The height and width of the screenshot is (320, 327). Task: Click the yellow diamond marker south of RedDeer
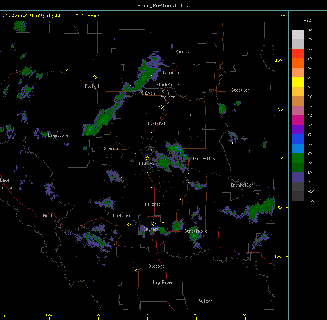[161, 107]
